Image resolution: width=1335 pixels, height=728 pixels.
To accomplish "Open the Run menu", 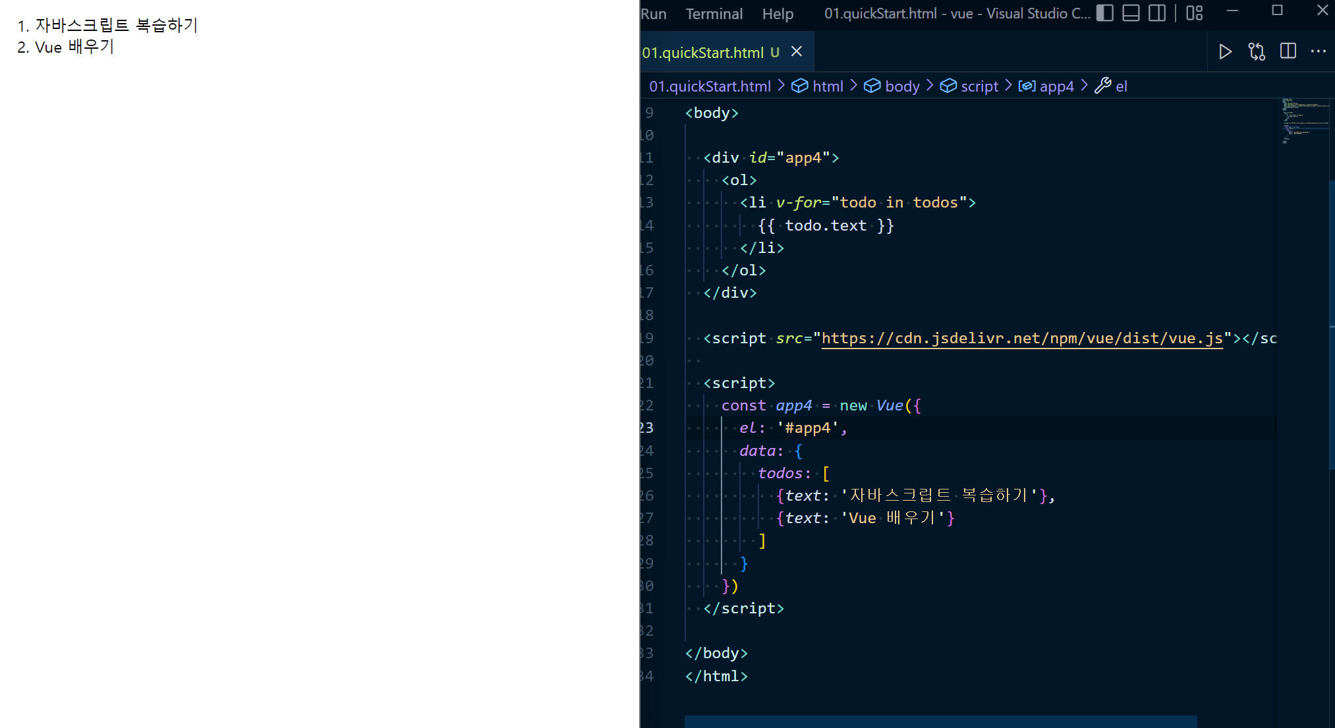I will coord(654,14).
